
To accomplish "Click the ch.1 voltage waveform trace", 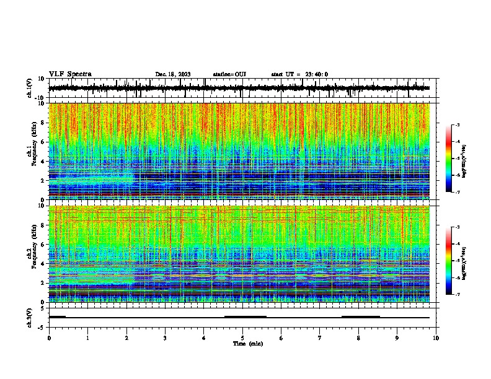I will tap(239, 88).
